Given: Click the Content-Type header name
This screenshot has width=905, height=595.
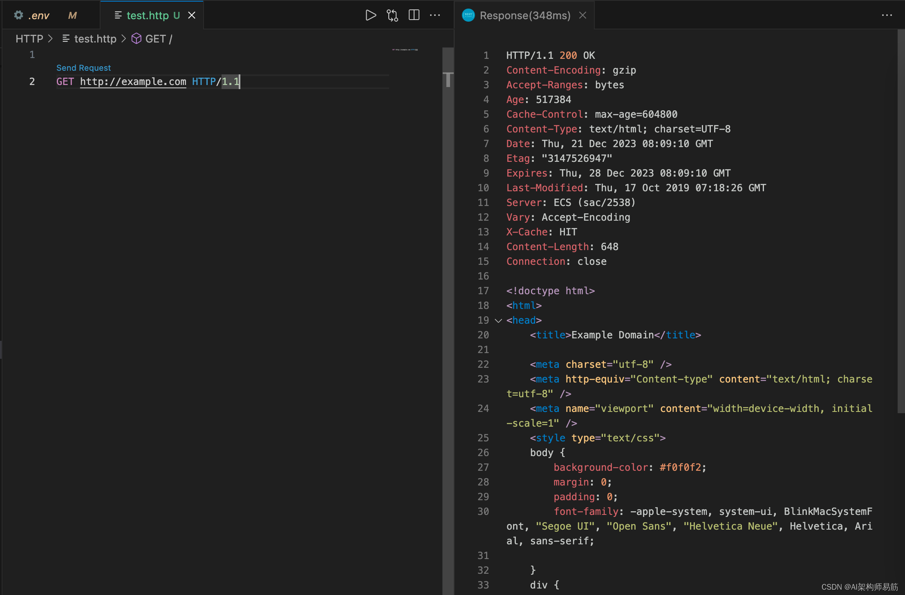Looking at the screenshot, I should tap(542, 129).
